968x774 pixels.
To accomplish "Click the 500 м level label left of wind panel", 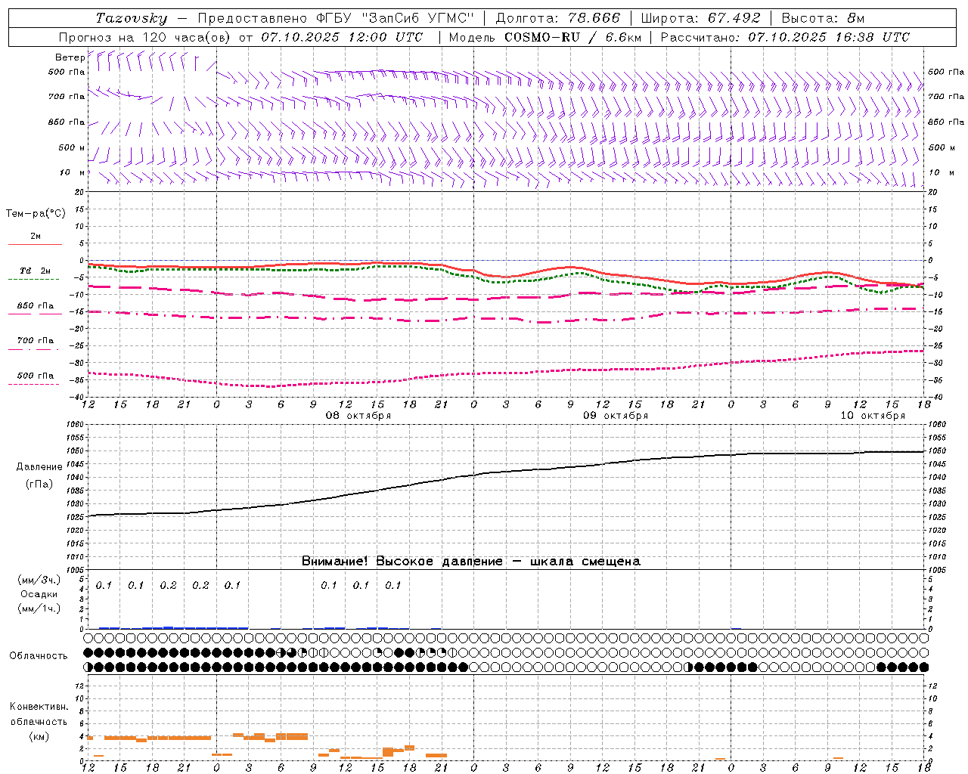I will point(73,147).
